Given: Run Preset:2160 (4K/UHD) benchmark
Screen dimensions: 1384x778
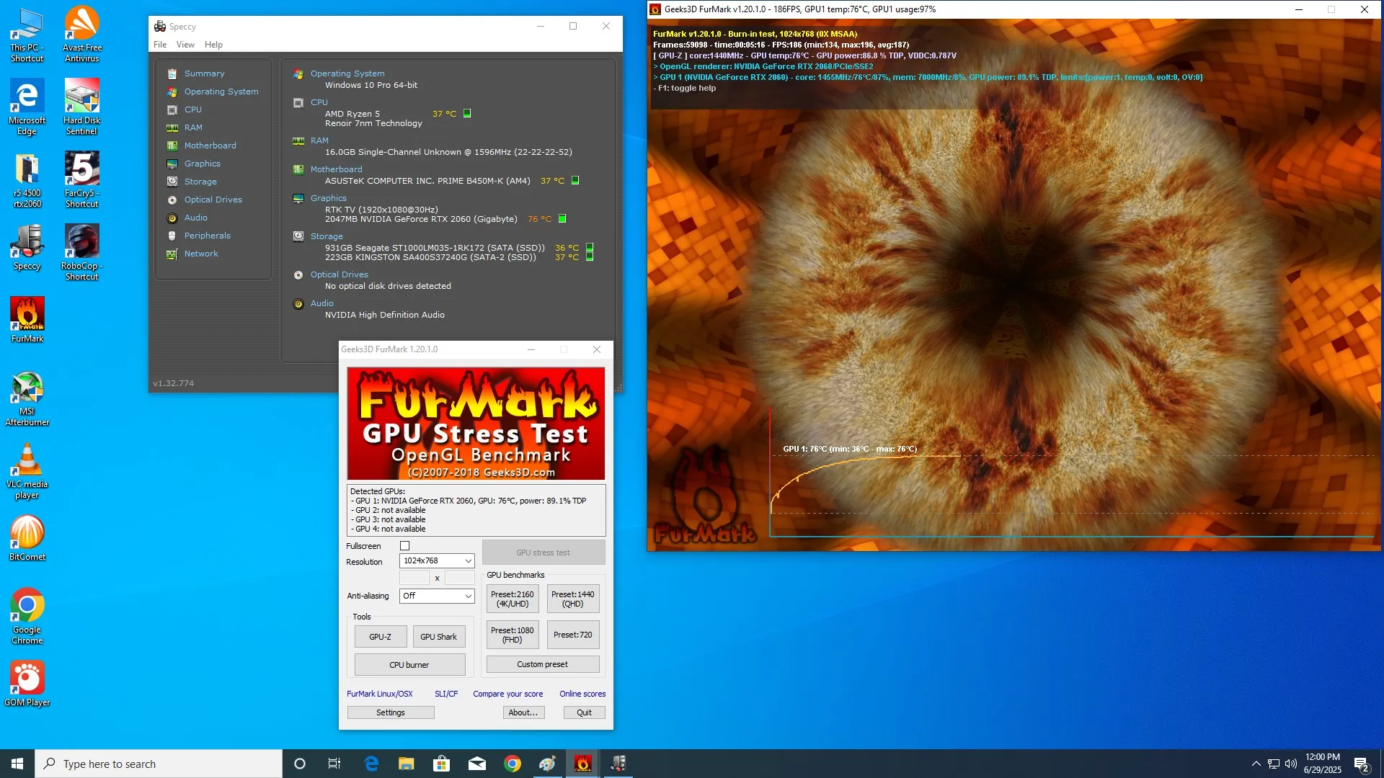Looking at the screenshot, I should 513,599.
